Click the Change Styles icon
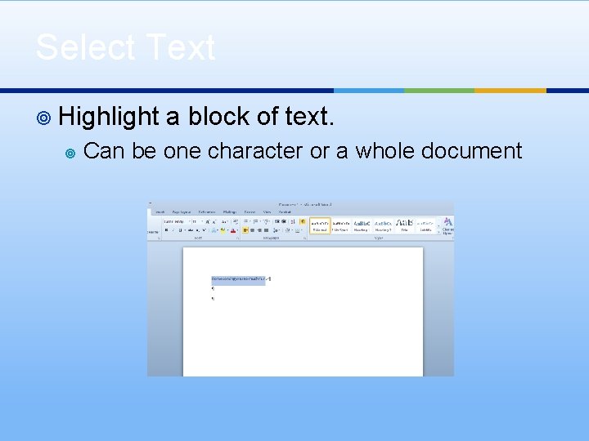 (448, 225)
